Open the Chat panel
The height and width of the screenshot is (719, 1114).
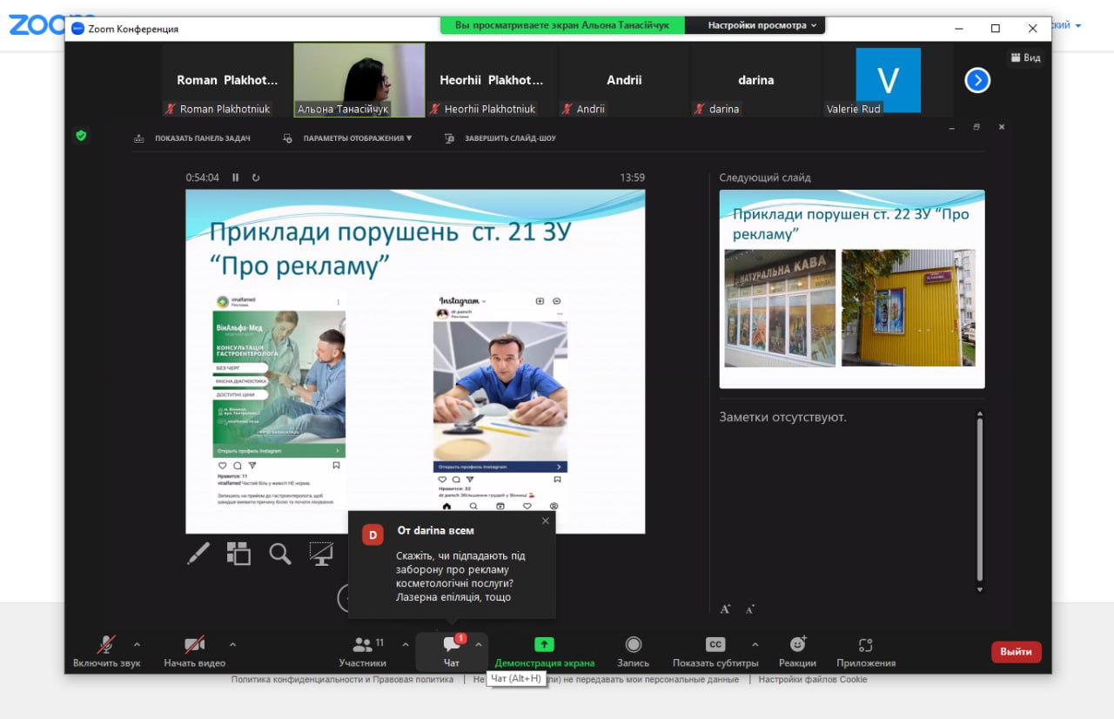click(451, 645)
